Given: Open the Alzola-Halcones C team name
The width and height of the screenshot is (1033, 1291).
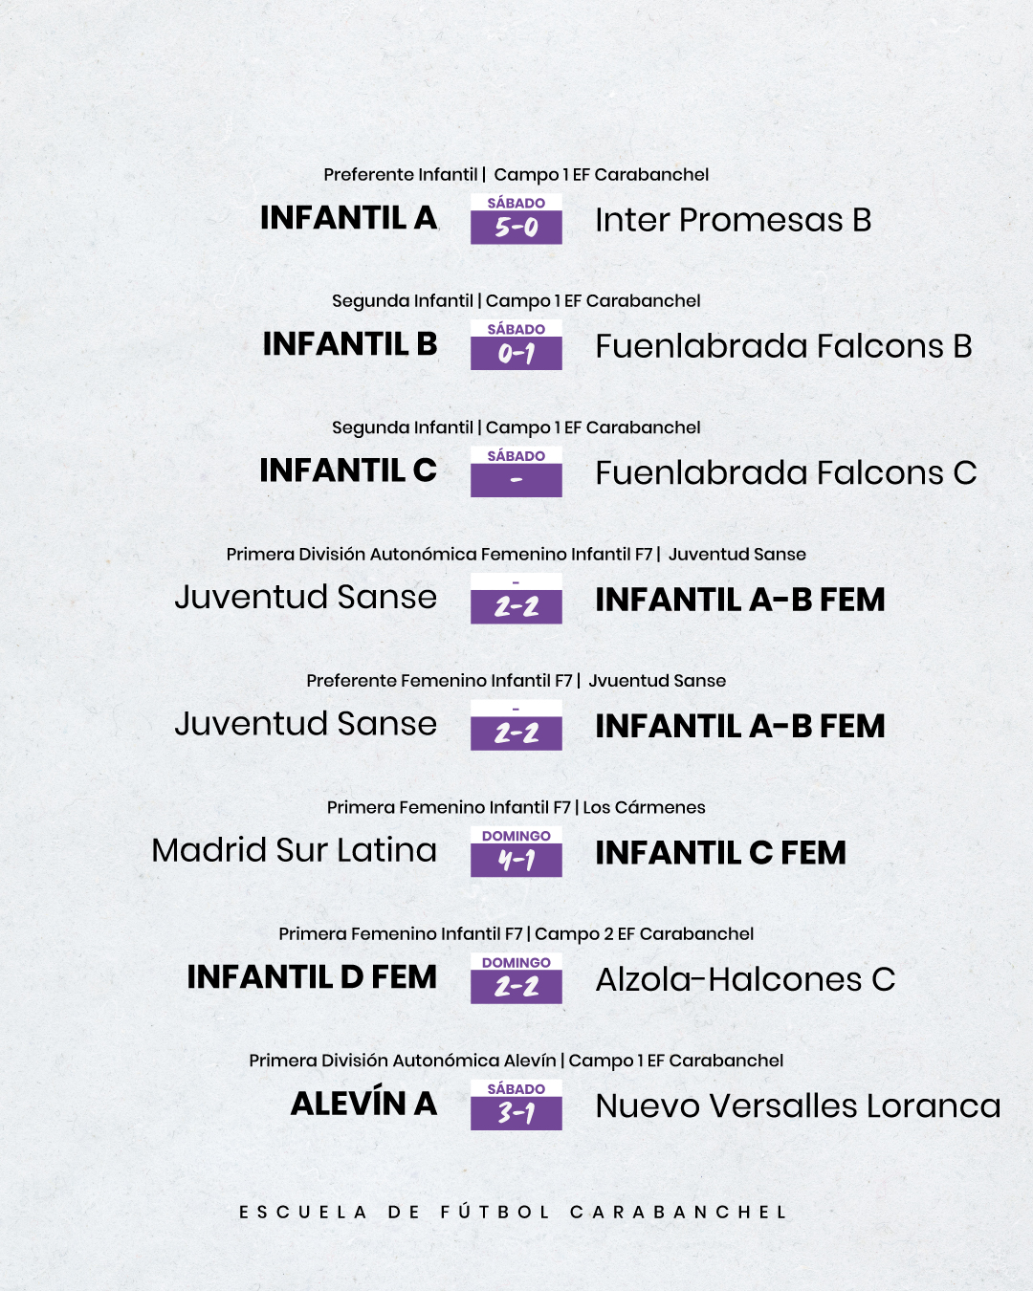Looking at the screenshot, I should pyautogui.click(x=745, y=979).
